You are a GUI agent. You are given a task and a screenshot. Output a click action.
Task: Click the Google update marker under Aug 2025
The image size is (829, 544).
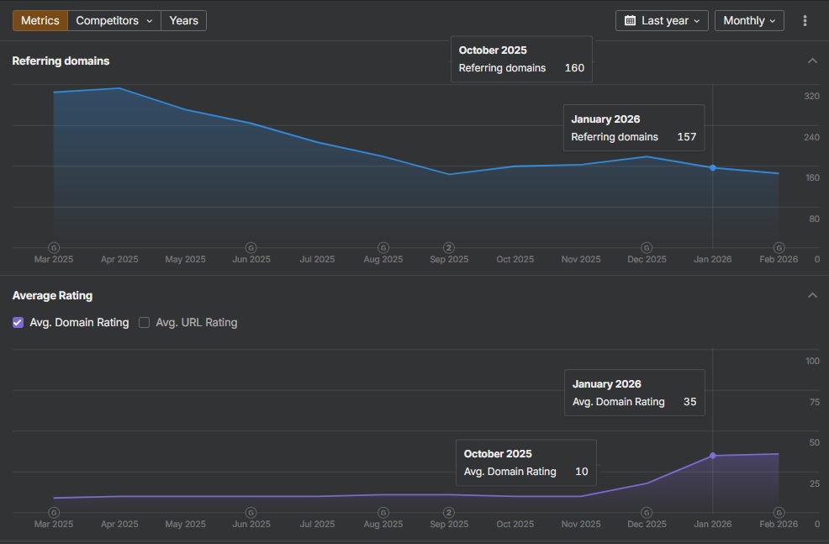383,248
